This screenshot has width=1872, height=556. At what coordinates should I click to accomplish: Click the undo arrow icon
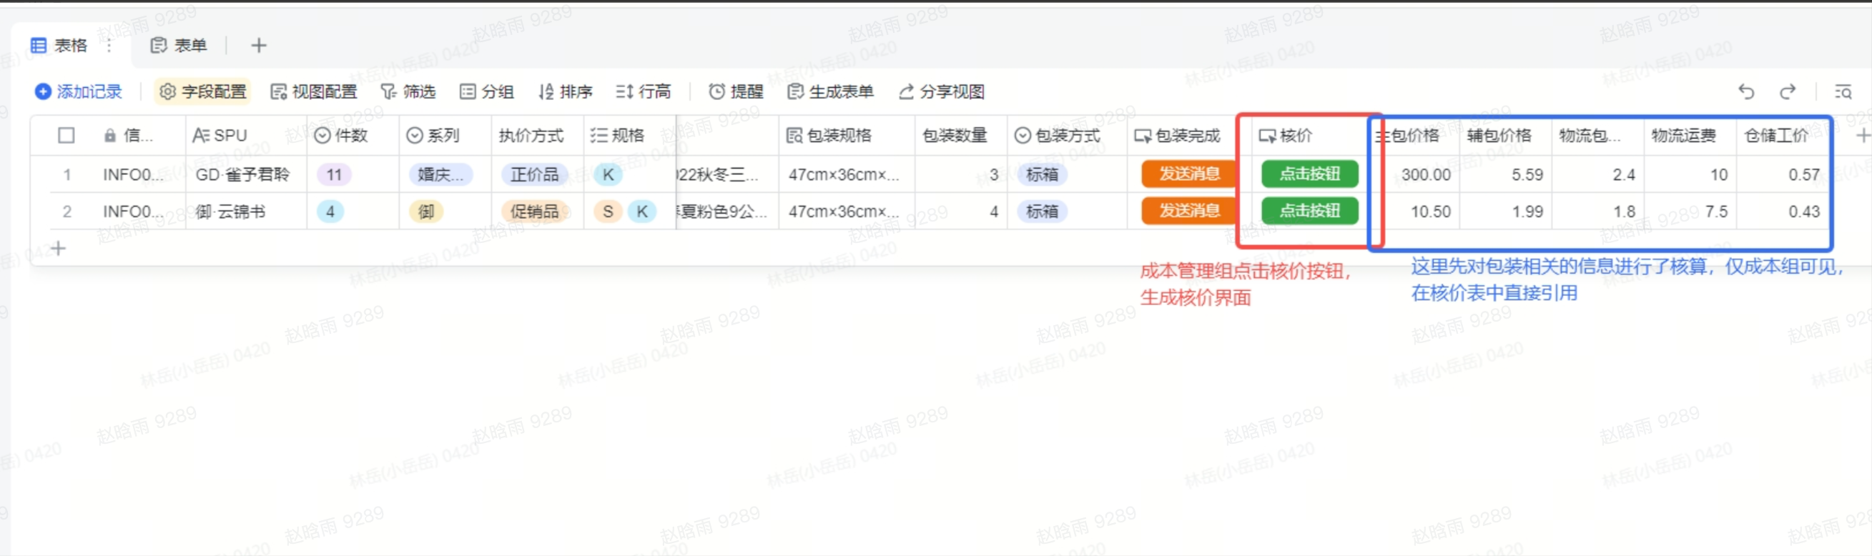[1745, 91]
